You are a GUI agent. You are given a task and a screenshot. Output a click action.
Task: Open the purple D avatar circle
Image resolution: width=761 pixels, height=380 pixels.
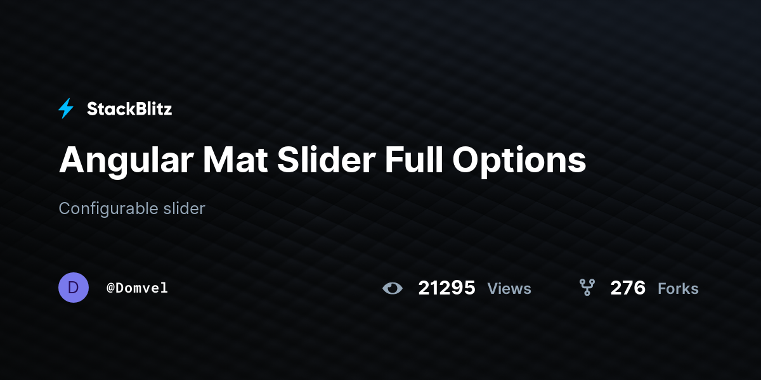(x=74, y=288)
